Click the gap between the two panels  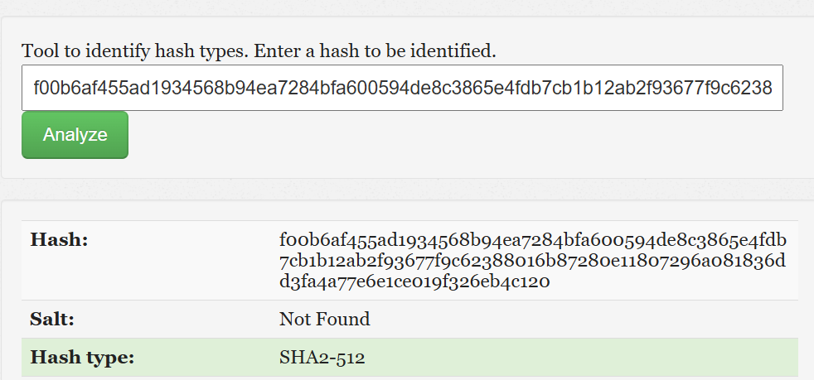406,189
